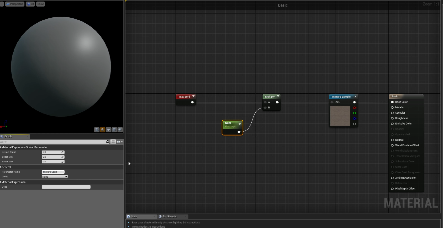The width and height of the screenshot is (443, 228).
Task: Open the eye view options in Details
Action: click(119, 142)
